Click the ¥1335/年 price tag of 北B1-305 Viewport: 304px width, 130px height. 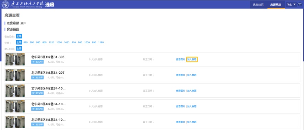pos(38,62)
